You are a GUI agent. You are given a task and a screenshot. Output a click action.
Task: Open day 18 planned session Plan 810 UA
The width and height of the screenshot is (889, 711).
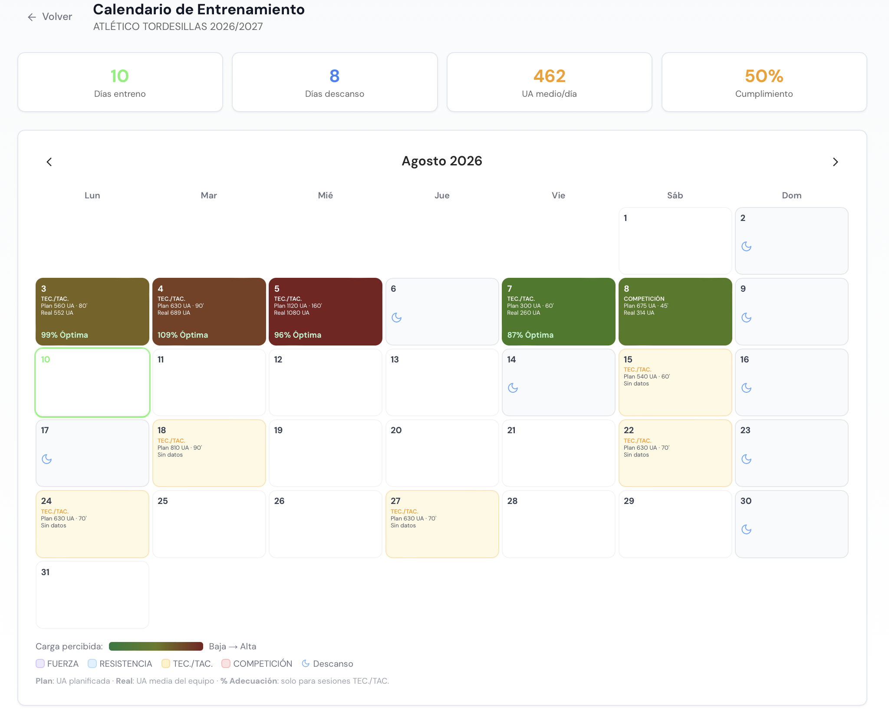pos(209,453)
